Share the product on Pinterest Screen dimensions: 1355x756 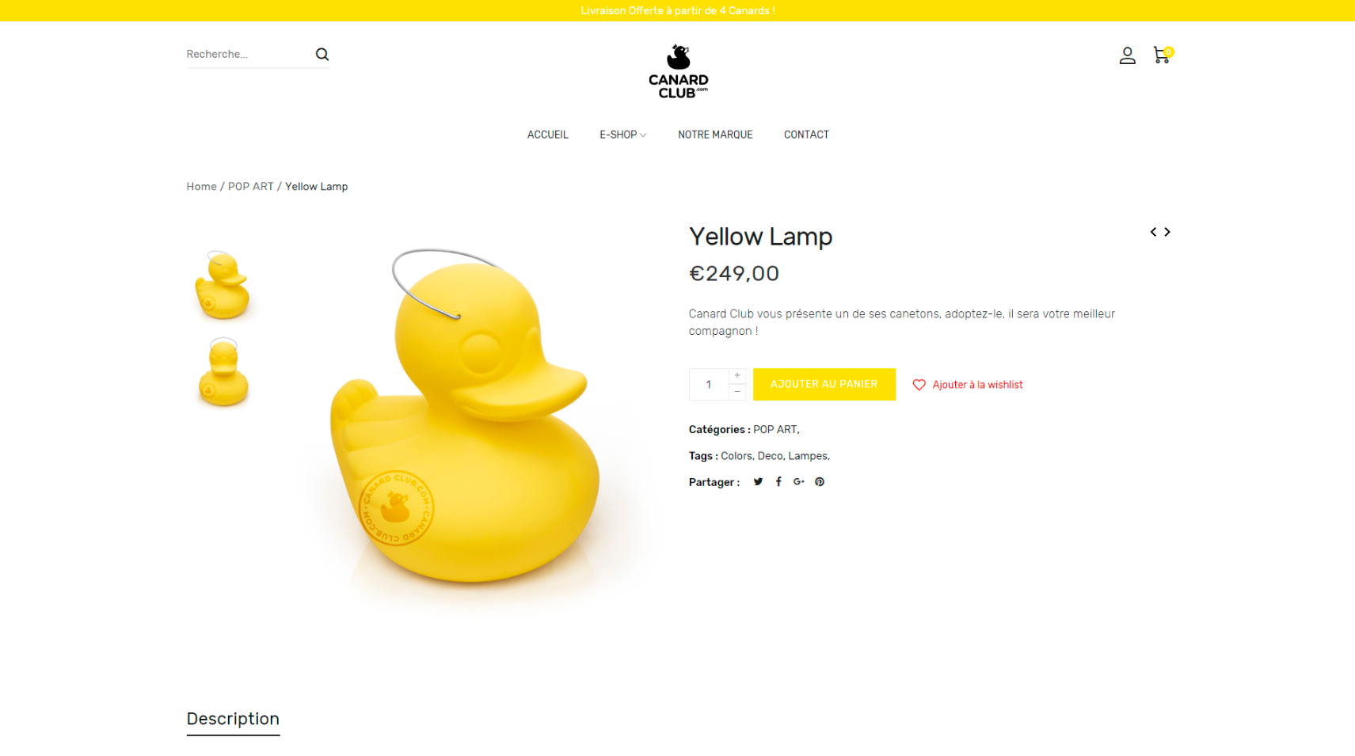[820, 482]
